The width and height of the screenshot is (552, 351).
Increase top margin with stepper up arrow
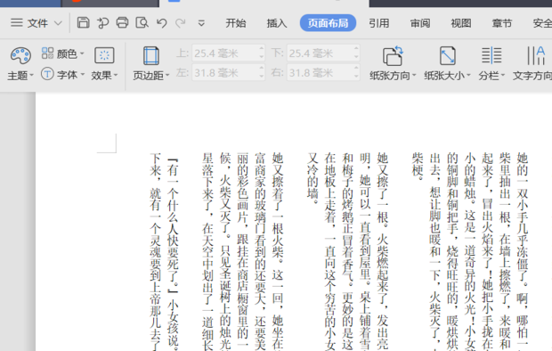[x=262, y=49]
